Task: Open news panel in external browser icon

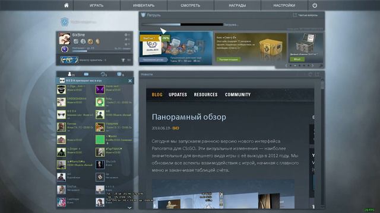Action: coord(317,75)
